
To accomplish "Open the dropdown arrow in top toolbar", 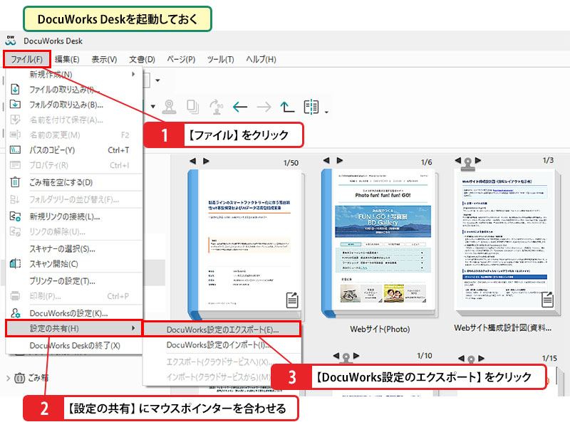I will tap(157, 80).
